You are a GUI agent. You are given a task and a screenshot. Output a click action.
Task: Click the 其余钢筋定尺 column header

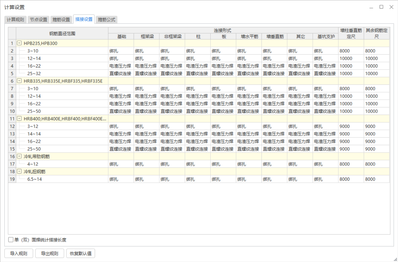pos(377,33)
